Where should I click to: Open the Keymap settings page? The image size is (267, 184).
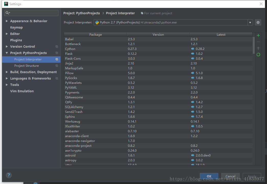16,27
